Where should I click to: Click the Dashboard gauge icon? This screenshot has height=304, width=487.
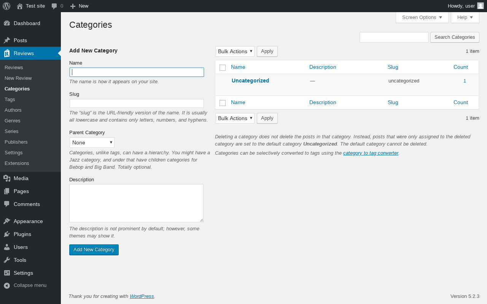point(7,23)
